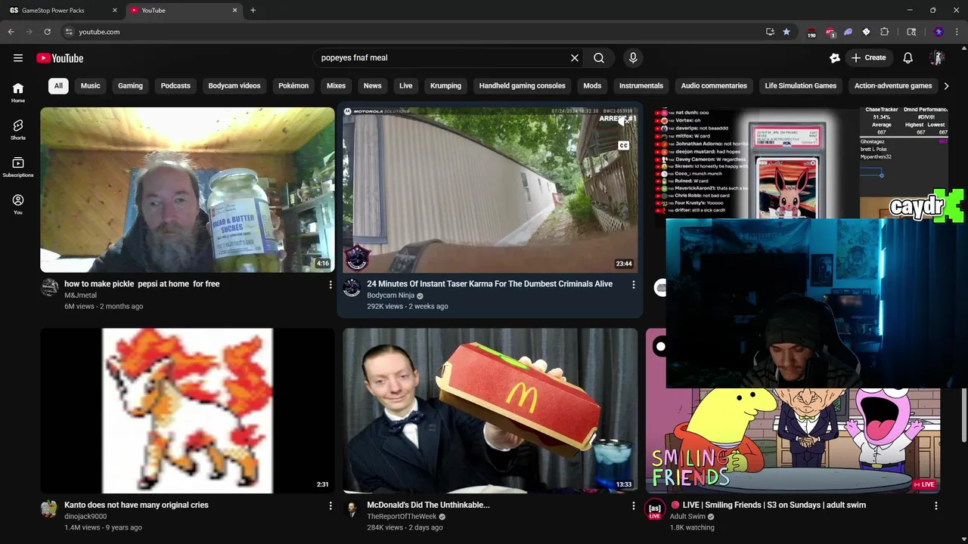The width and height of the screenshot is (968, 544).
Task: Select the Live filter chip
Action: click(x=406, y=85)
